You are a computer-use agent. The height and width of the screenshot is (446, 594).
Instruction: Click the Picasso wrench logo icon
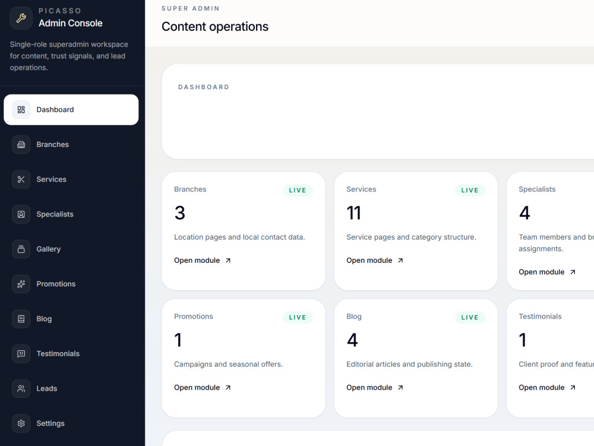[x=21, y=18]
